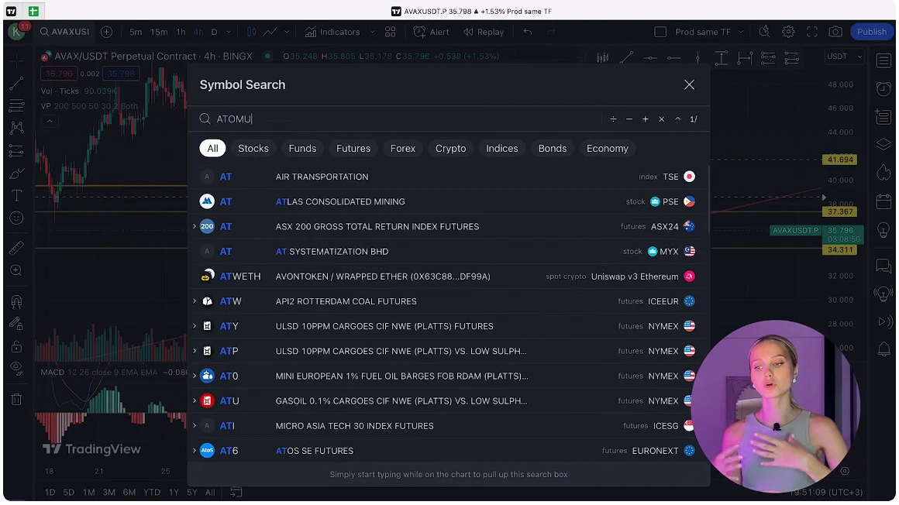Select the trend line drawing tool

[x=15, y=83]
